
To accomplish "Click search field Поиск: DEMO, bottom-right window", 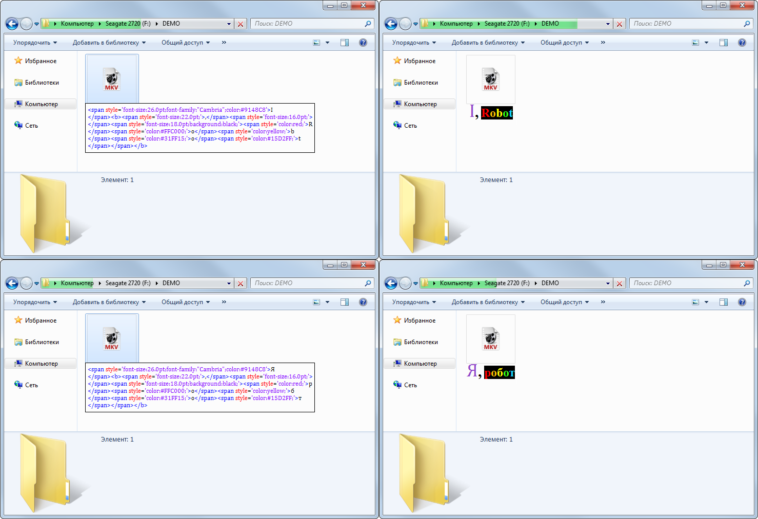I will pyautogui.click(x=691, y=283).
